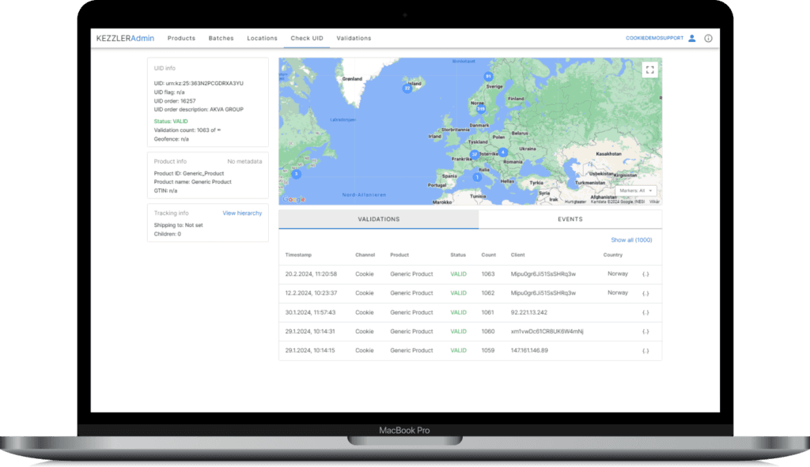Click the Norway map cluster marker 319
The height and width of the screenshot is (467, 810).
481,109
